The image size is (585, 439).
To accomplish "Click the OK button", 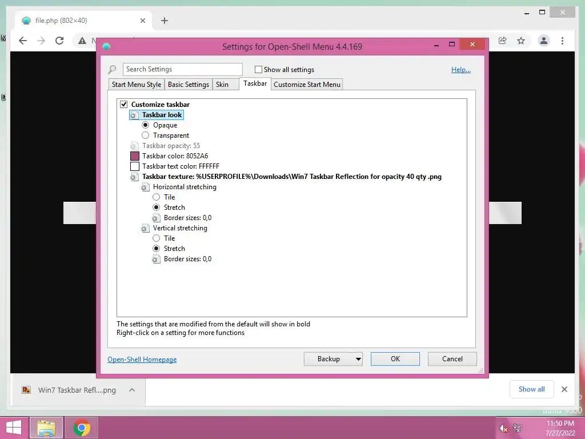I will click(x=395, y=359).
